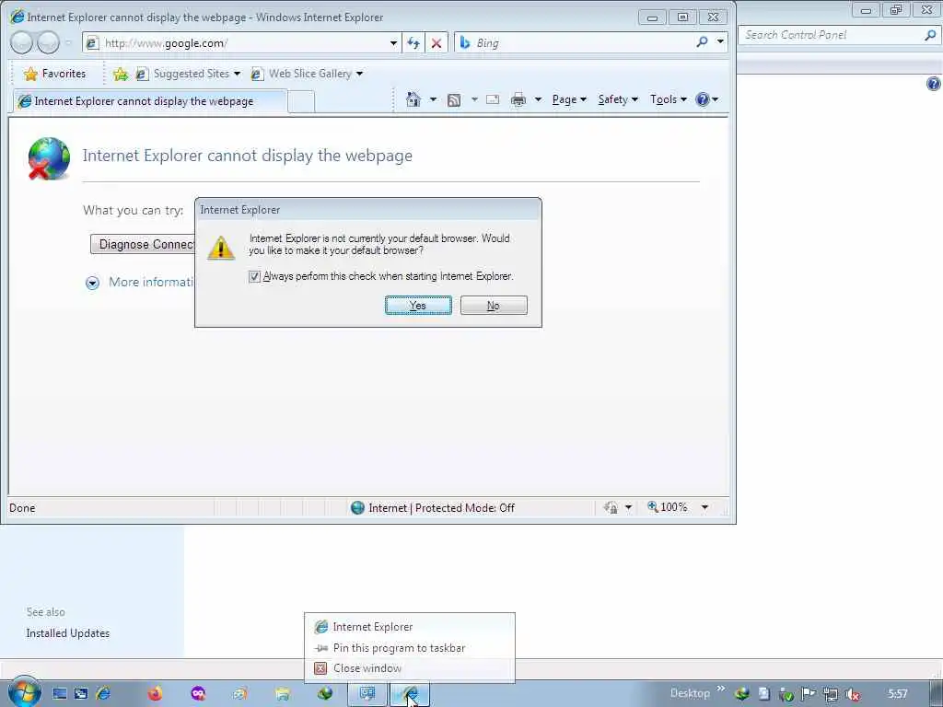Viewport: 943px width, 707px height.
Task: Open the privacy report icon in status bar
Action: (x=611, y=507)
